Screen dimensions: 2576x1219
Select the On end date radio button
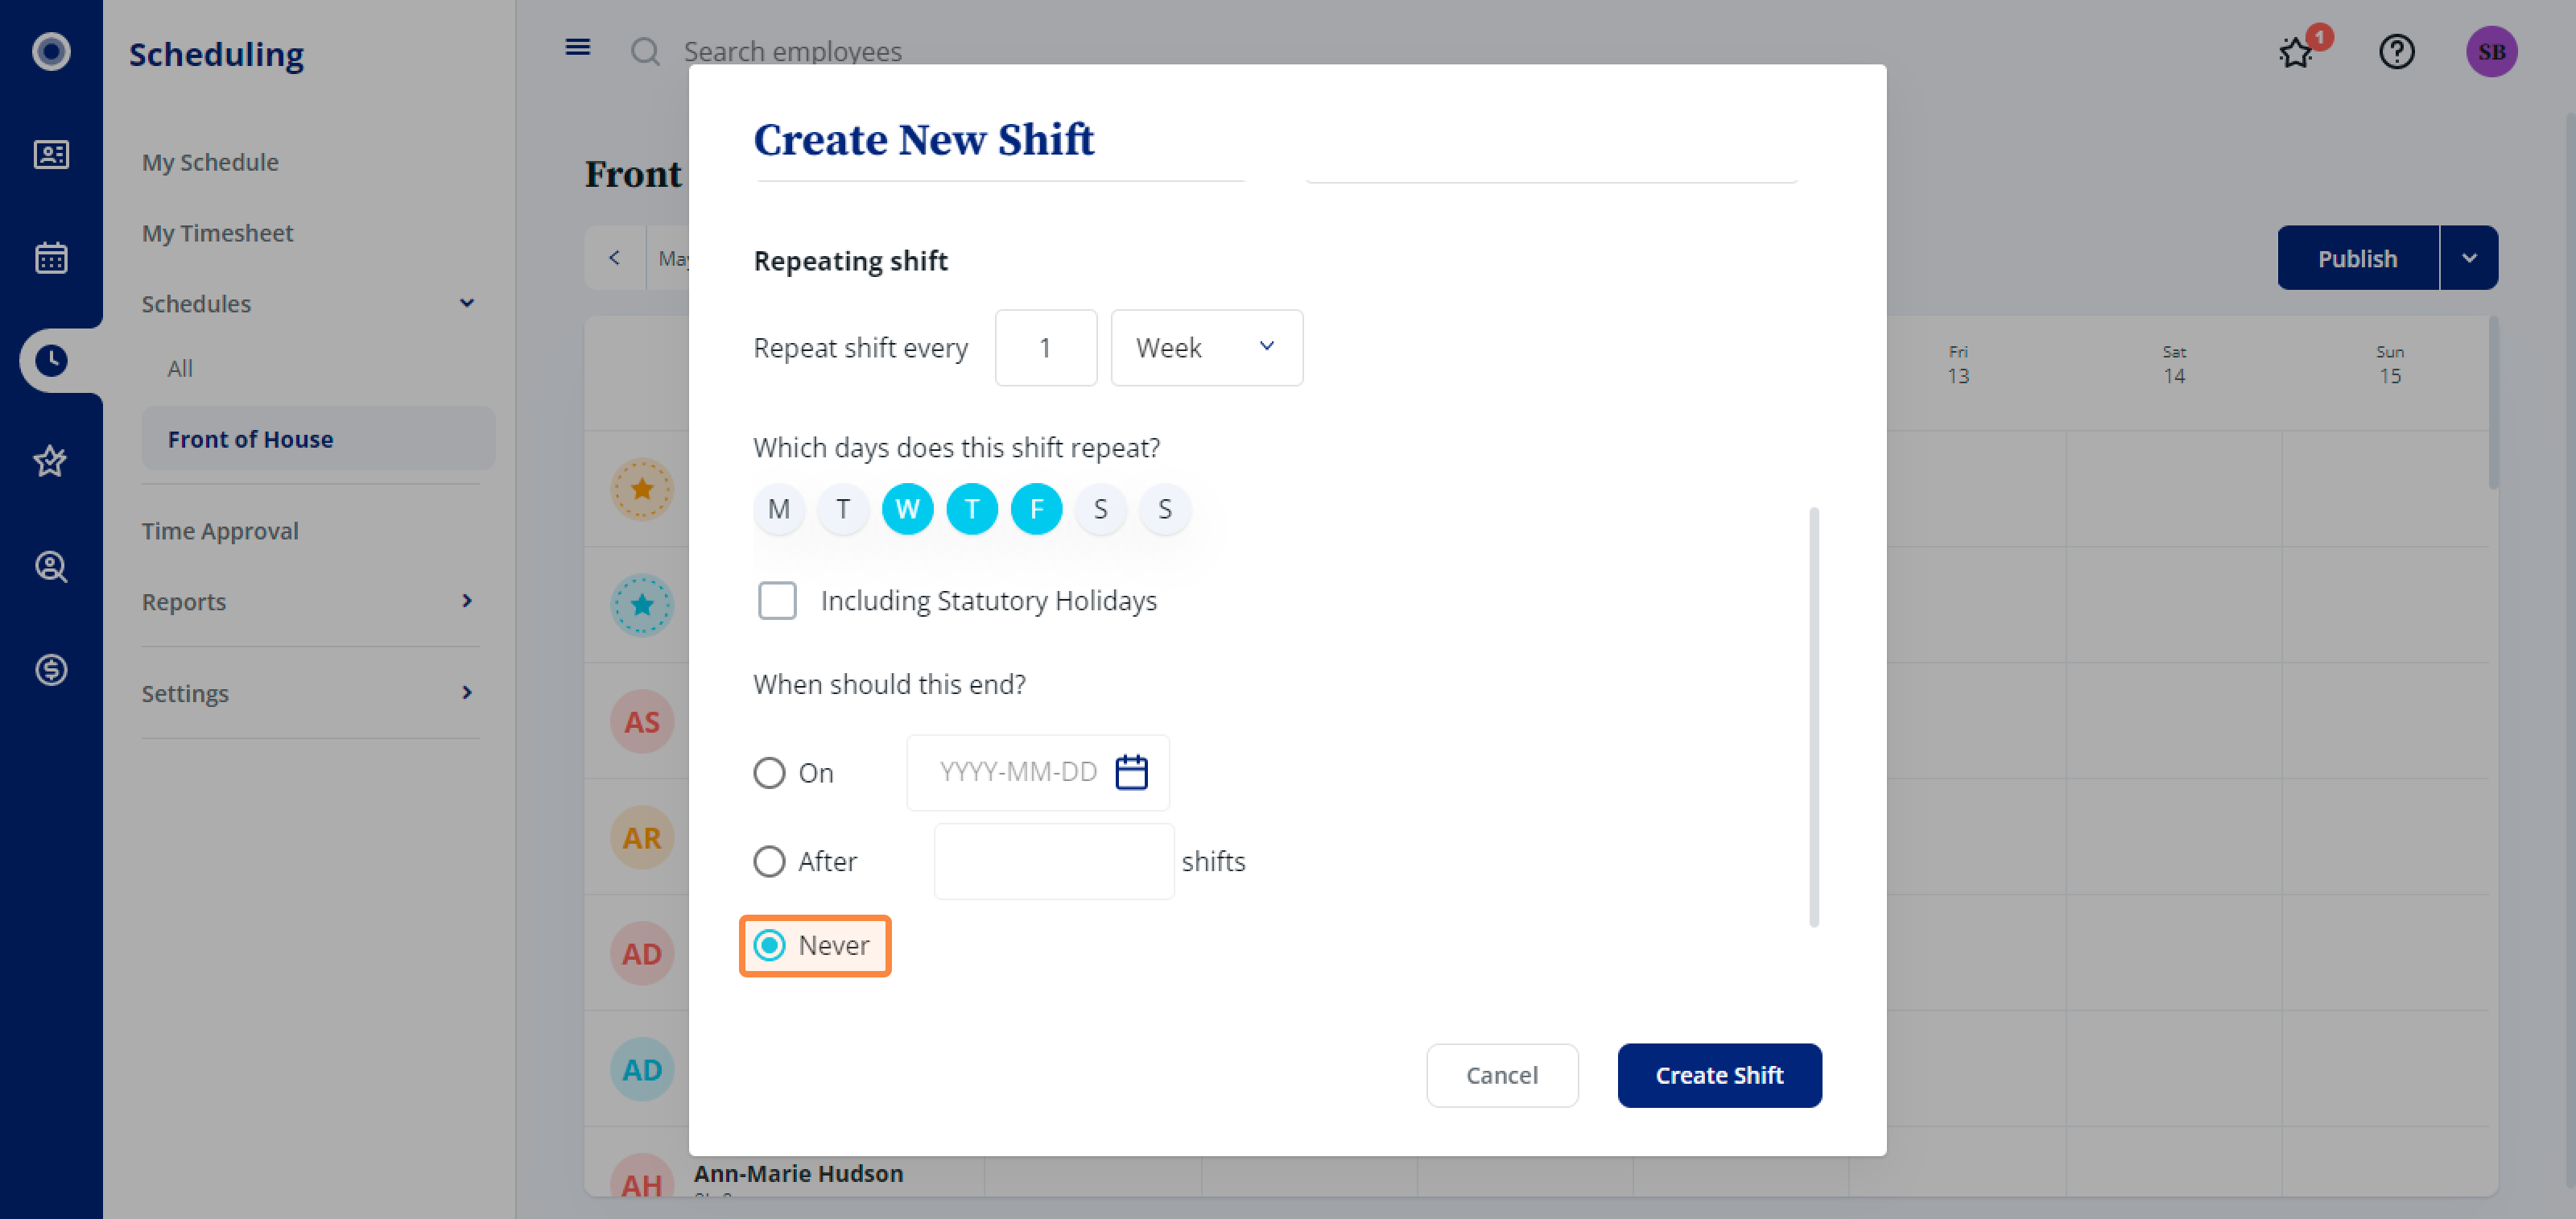tap(769, 772)
